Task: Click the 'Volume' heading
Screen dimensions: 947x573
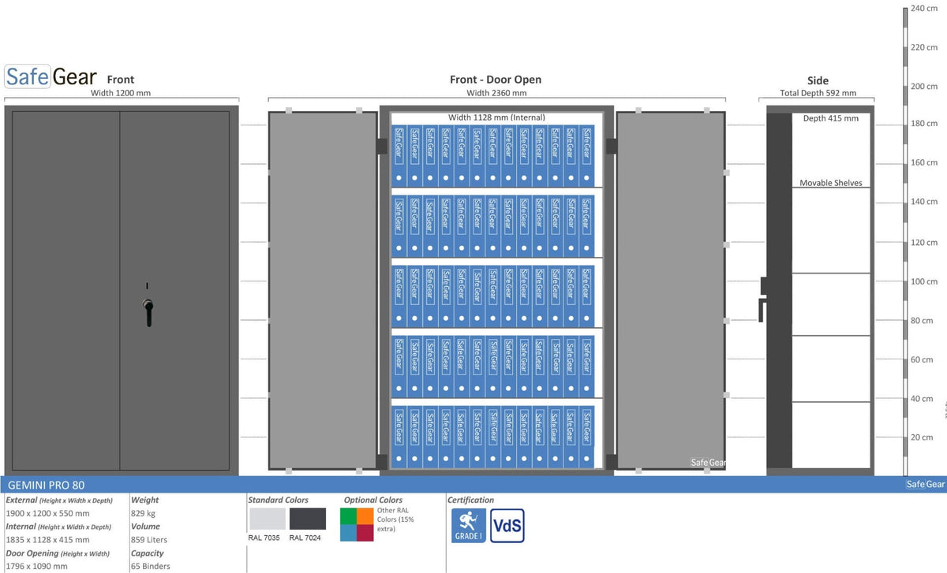Action: 145,526
